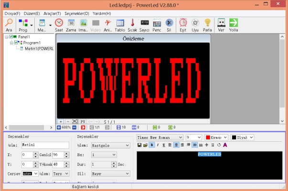Collapse the Program1 tree node
This screenshot has width=288, height=191.
tap(11, 43)
